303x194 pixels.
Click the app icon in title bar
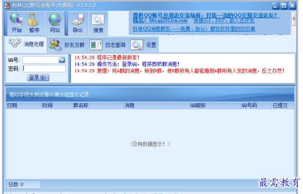[x=7, y=5]
